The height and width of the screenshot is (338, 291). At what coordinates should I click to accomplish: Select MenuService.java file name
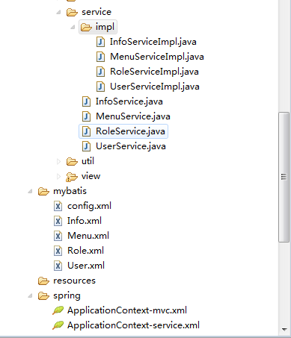(133, 116)
